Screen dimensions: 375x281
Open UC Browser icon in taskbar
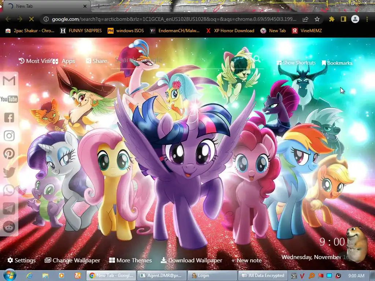click(x=78, y=276)
